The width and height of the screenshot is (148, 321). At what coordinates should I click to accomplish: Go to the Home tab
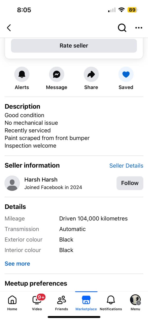click(x=12, y=303)
